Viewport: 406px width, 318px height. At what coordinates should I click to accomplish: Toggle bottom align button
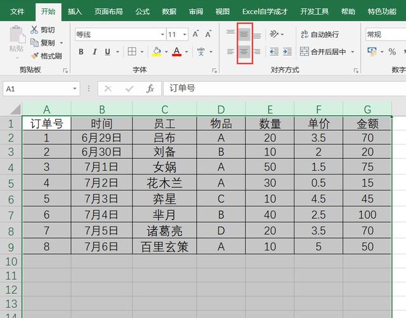(257, 35)
